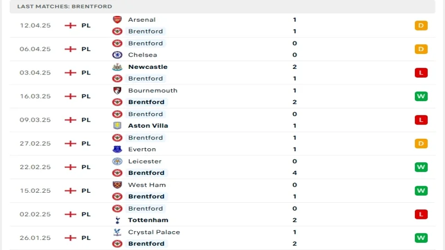
Task: Select the PL league label on 09.03.25 row
Action: tap(86, 120)
